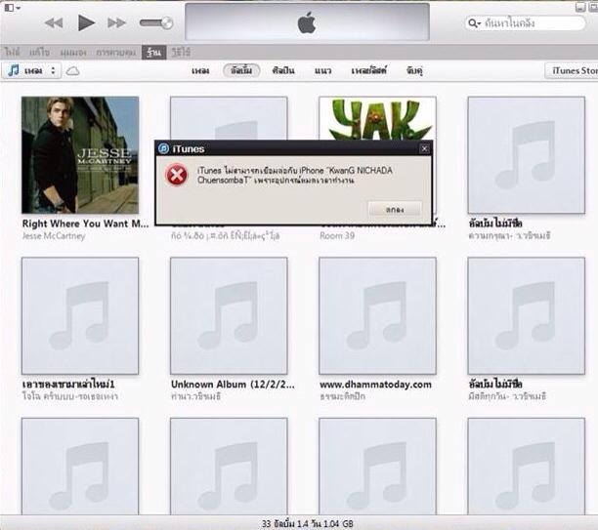This screenshot has width=598, height=530.
Task: Click the iTunes Store button
Action: pos(572,71)
